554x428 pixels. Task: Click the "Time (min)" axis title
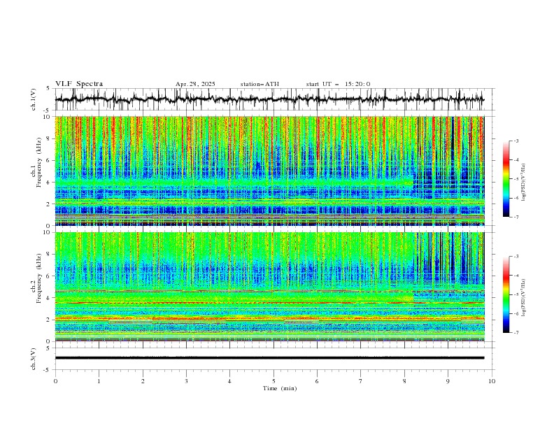(x=280, y=388)
